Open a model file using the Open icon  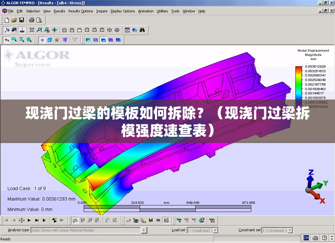(15, 20)
